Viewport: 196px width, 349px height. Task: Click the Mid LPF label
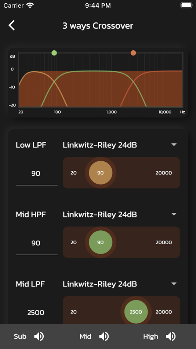30,284
